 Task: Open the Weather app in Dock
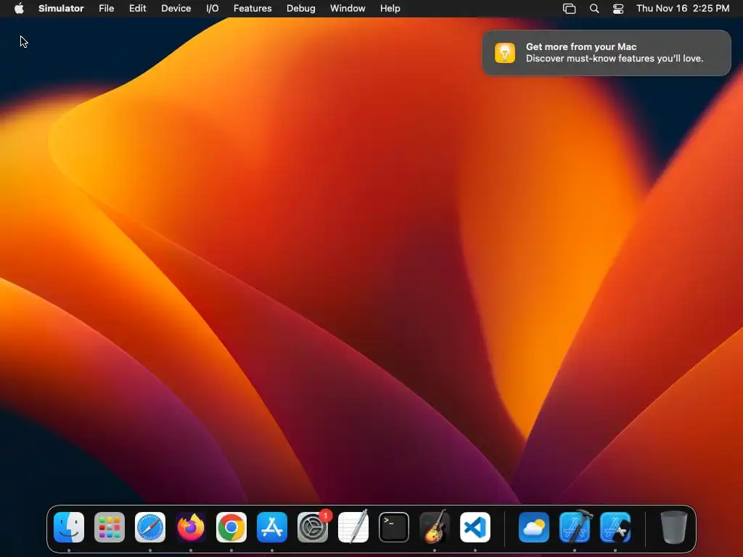[534, 527]
